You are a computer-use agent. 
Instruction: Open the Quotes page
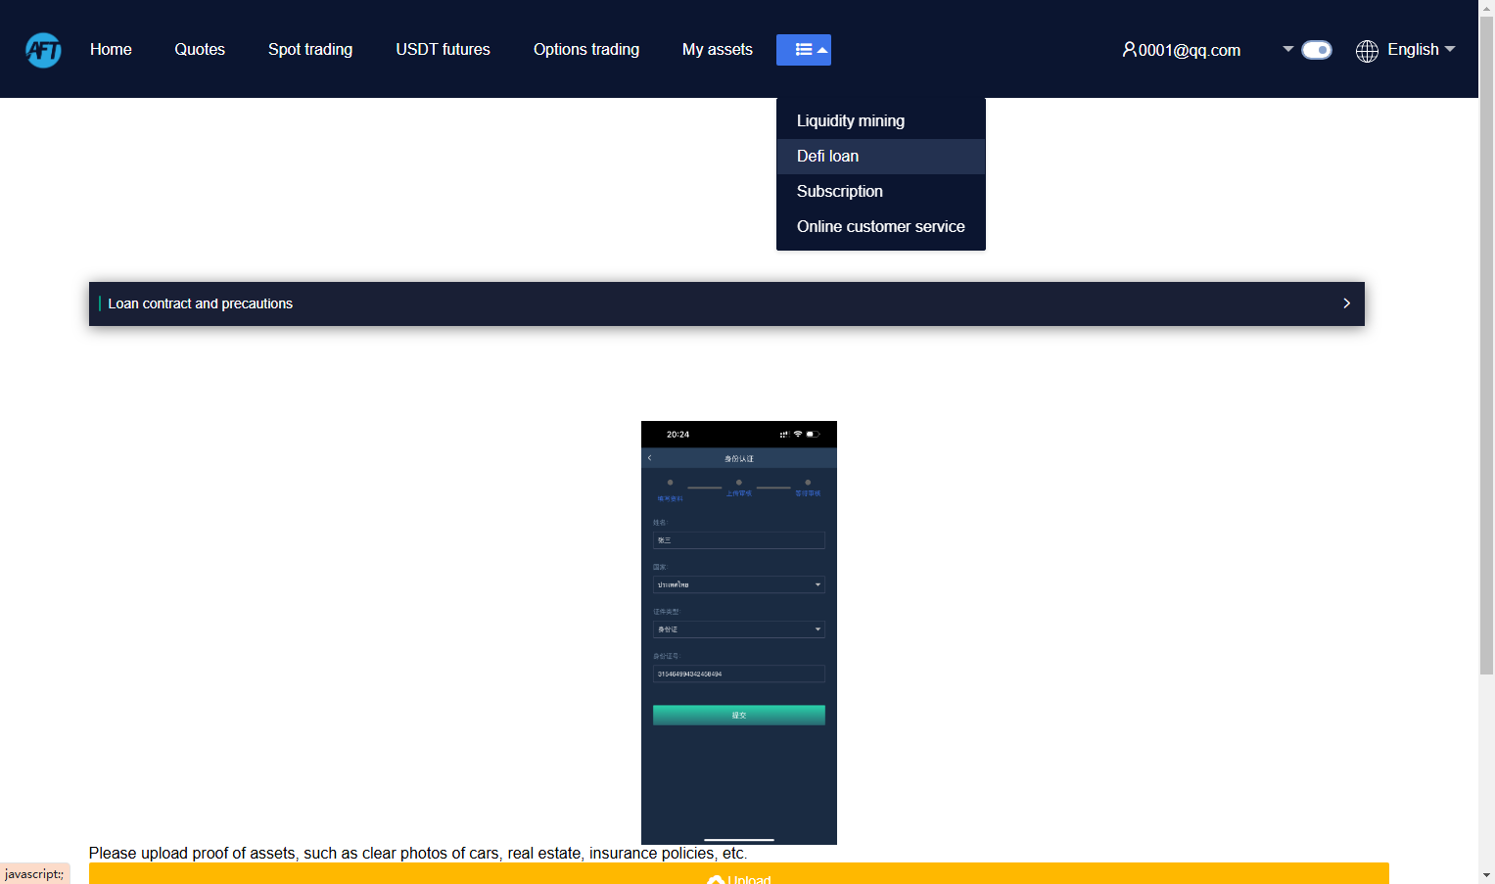[200, 50]
